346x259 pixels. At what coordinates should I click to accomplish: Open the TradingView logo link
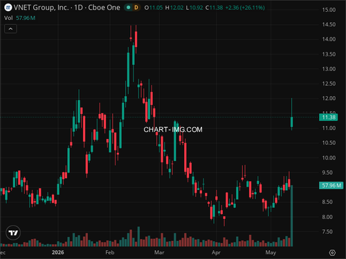13,233
